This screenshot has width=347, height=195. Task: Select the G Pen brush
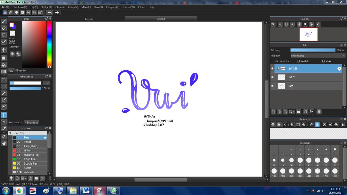coord(28,150)
